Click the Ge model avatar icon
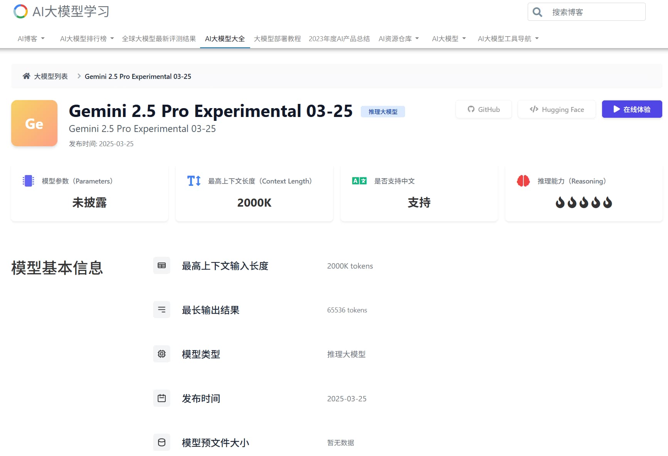The width and height of the screenshot is (668, 456). (x=34, y=123)
